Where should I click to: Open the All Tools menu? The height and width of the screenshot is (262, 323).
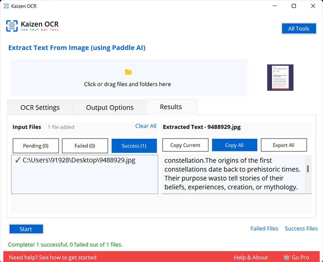tap(299, 29)
